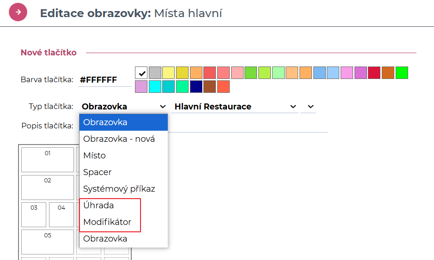Choose the navy blue color swatch
Screen dimensions: 434x260
click(196, 86)
